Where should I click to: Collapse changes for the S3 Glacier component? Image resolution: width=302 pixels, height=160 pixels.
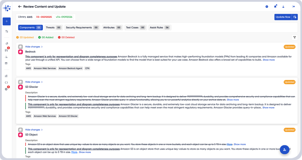pos(34,82)
